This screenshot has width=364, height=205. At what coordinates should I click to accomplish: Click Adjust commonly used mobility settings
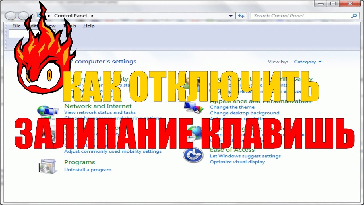pos(113,151)
